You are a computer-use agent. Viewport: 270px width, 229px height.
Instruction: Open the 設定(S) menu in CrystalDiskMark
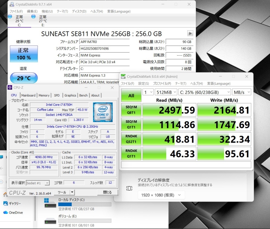(x=143, y=83)
